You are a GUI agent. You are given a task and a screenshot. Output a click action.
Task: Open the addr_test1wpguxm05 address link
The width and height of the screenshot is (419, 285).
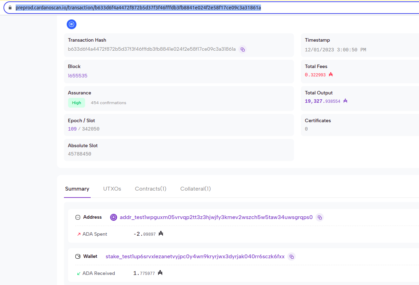(x=216, y=217)
